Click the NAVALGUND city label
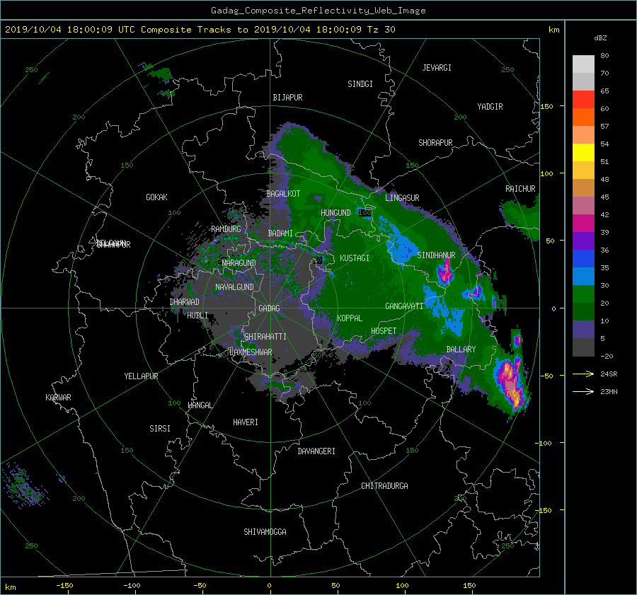 coord(234,287)
